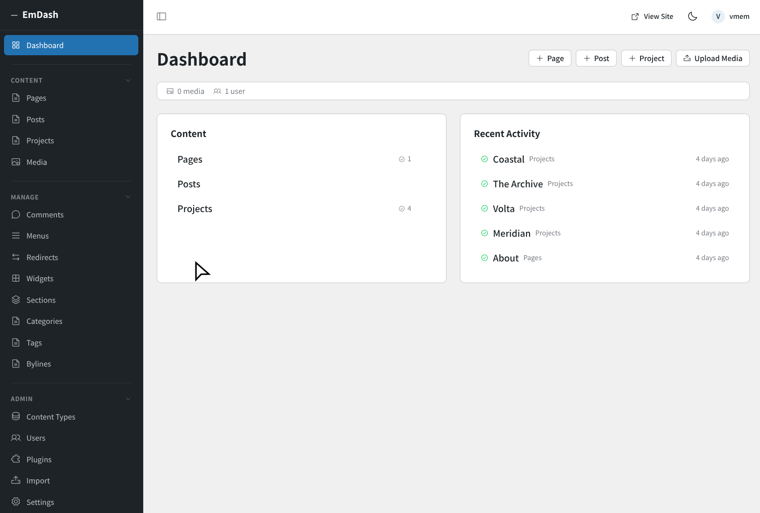This screenshot has width=760, height=513.
Task: Click the published count beside Pages
Action: [x=405, y=159]
